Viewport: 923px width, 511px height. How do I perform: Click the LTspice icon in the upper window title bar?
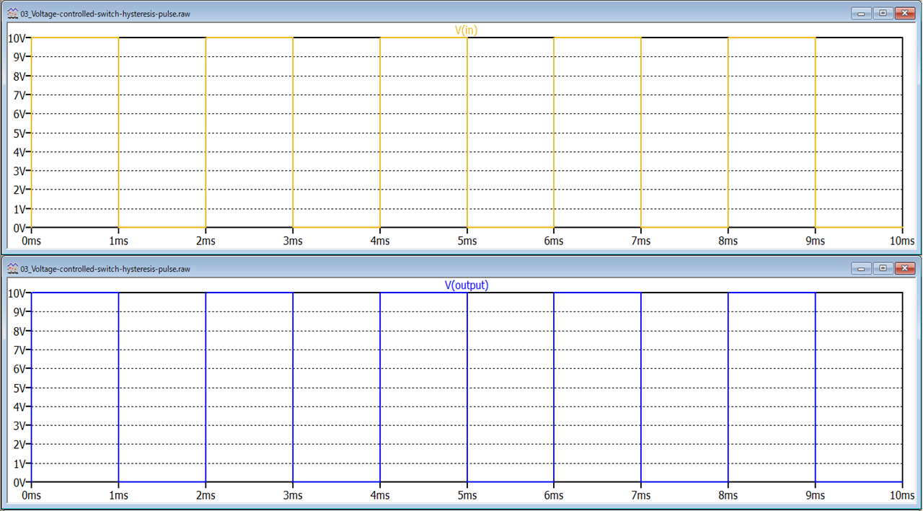[x=12, y=13]
